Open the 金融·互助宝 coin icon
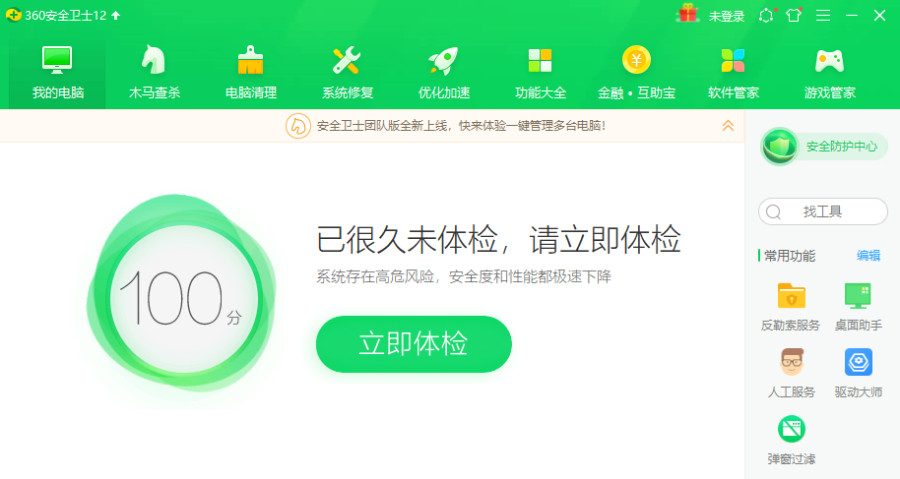The height and width of the screenshot is (479, 900). click(636, 60)
